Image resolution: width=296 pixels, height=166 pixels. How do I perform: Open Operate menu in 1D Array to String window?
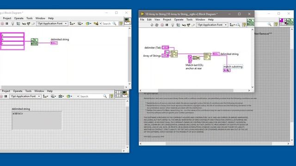[x=179, y=19]
